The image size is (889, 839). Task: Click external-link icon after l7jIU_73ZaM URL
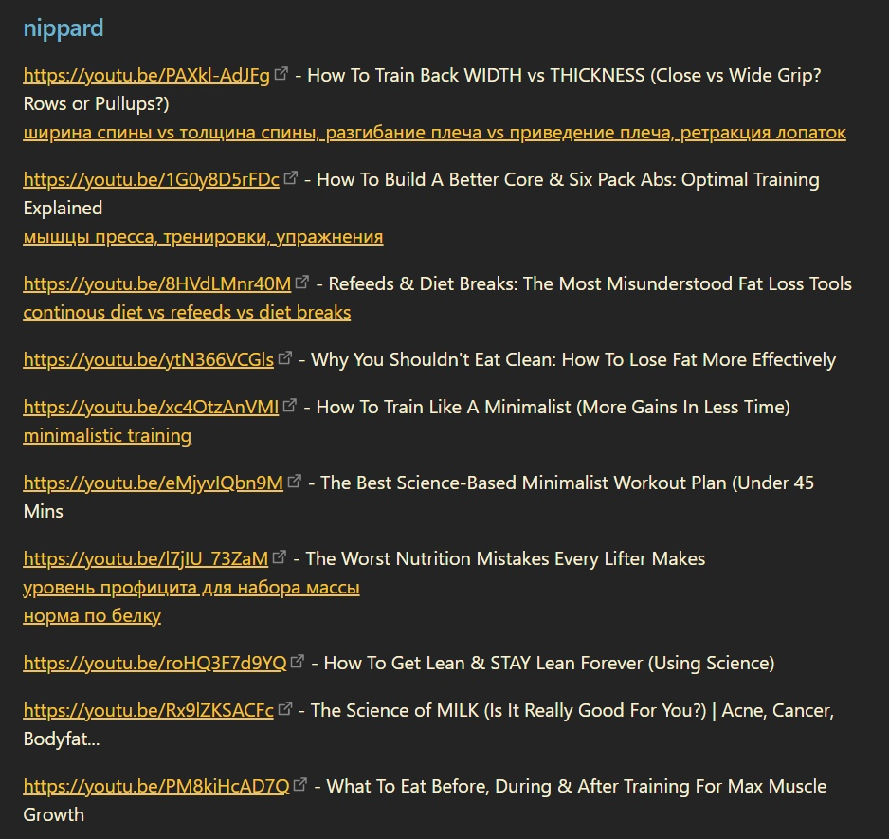coord(280,557)
